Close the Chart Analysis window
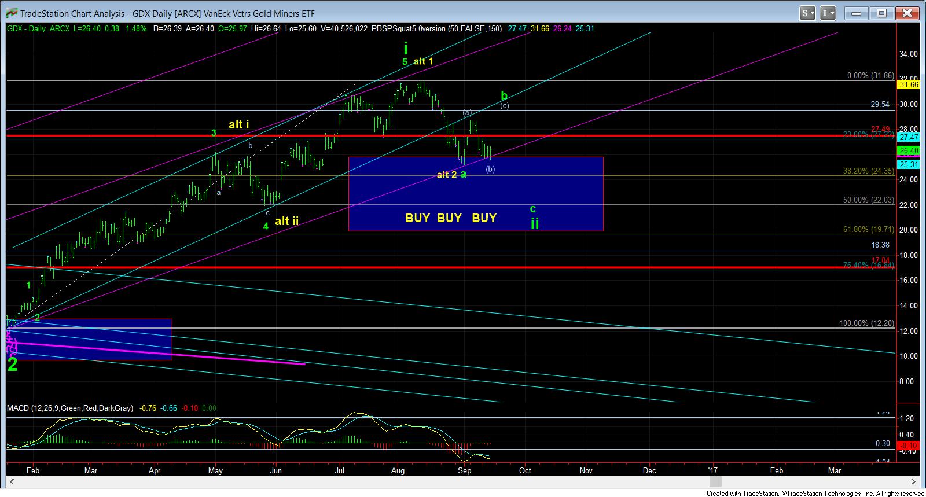 pyautogui.click(x=906, y=13)
